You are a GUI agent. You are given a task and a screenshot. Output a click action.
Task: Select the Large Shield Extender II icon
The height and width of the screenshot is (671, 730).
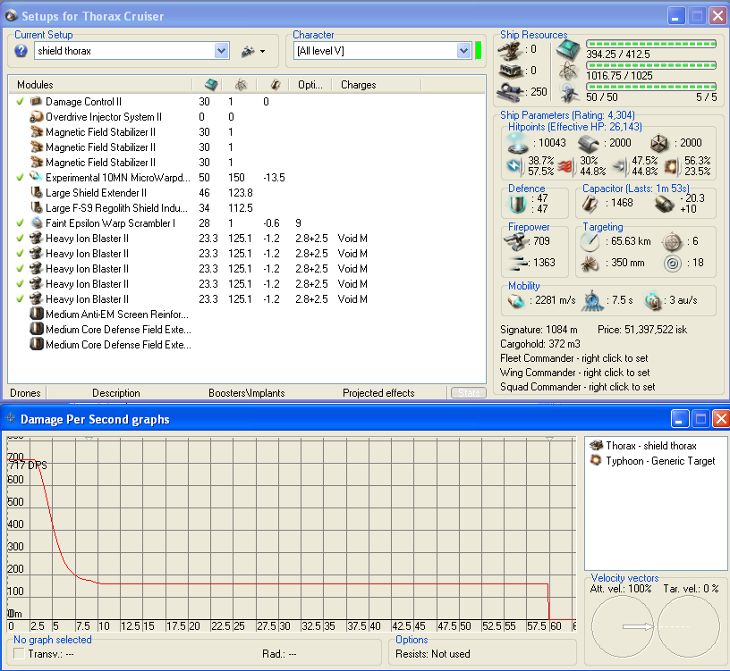click(37, 192)
